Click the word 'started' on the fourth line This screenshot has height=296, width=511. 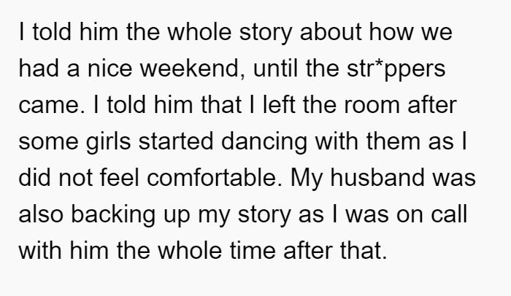176,141
